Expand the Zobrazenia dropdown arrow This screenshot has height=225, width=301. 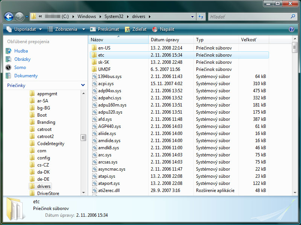click(84, 29)
